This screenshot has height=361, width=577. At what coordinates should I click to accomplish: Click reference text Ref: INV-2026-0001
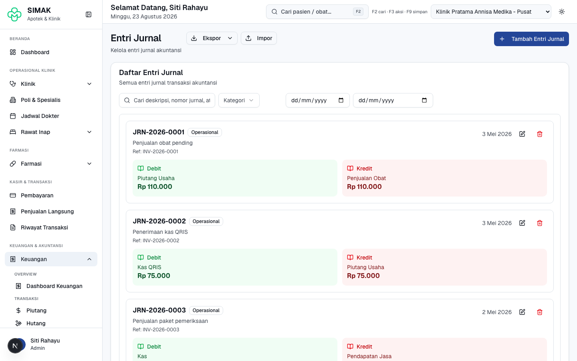(x=155, y=152)
